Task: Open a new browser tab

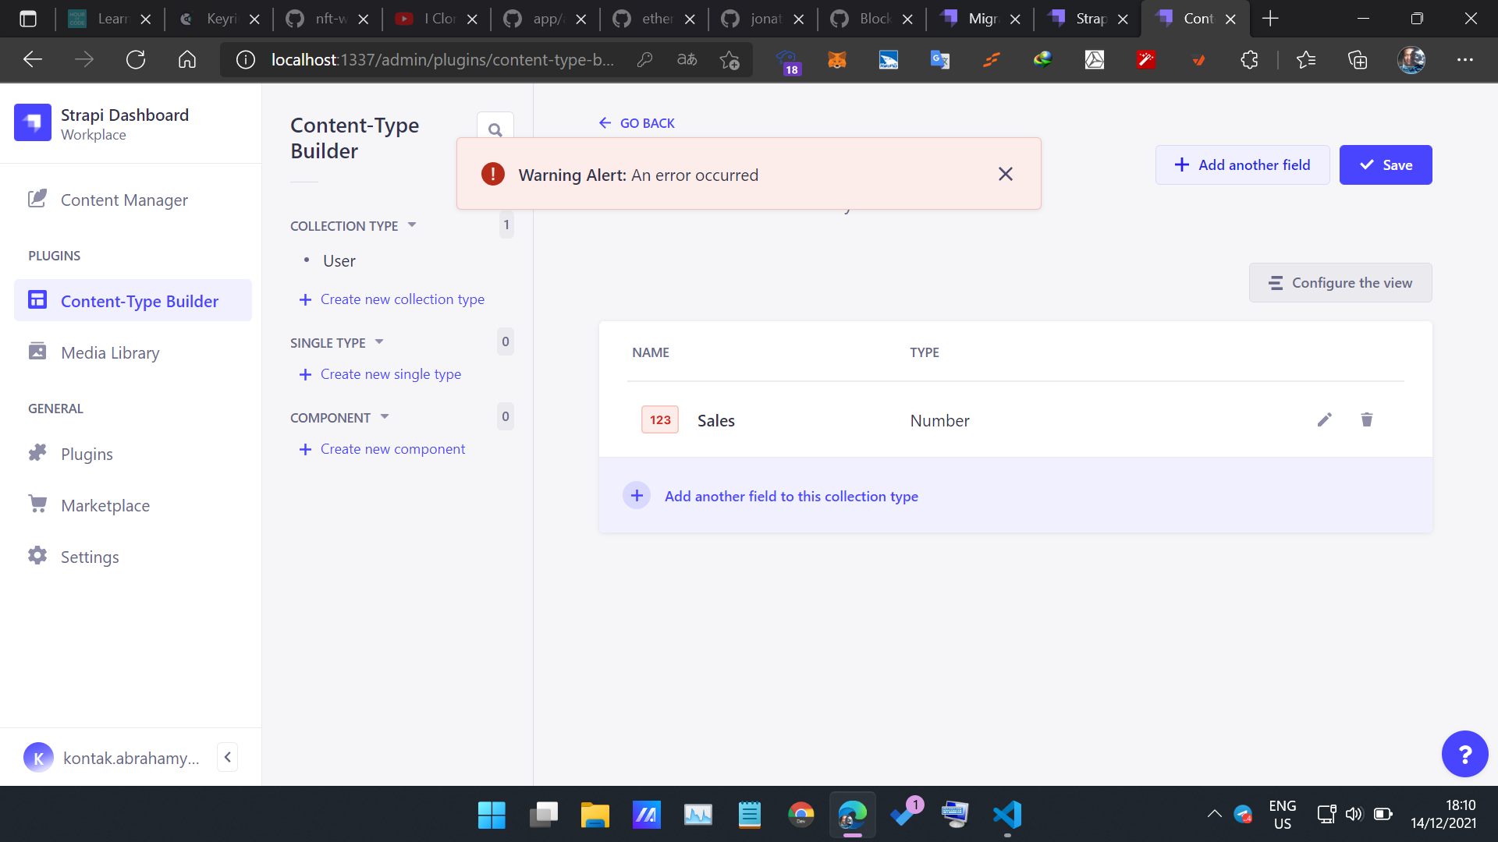Action: point(1270,18)
